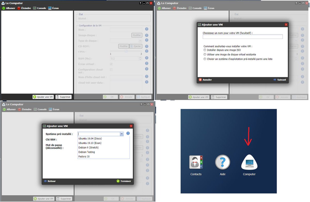Image resolution: width=310 pixels, height=202 pixels.
Task: Click help icon next to the Nom field
Action: point(146,29)
